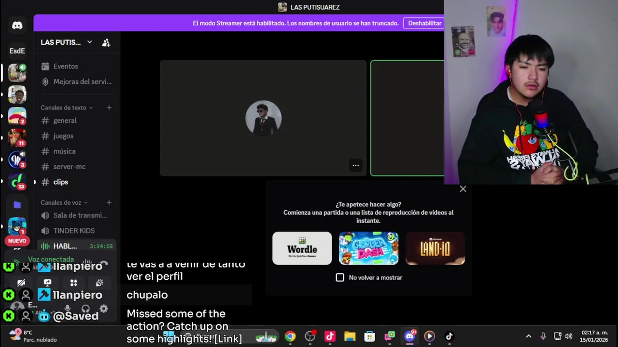The height and width of the screenshot is (347, 618).
Task: Click Deshabilitar to disable Streamer mode
Action: click(x=424, y=23)
